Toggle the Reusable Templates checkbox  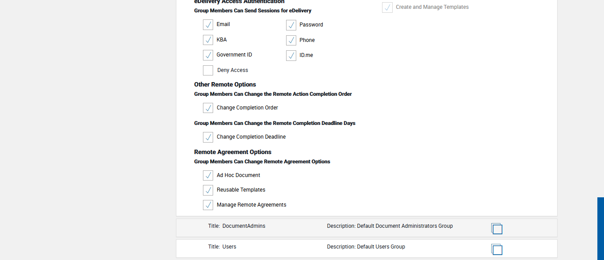(x=208, y=190)
